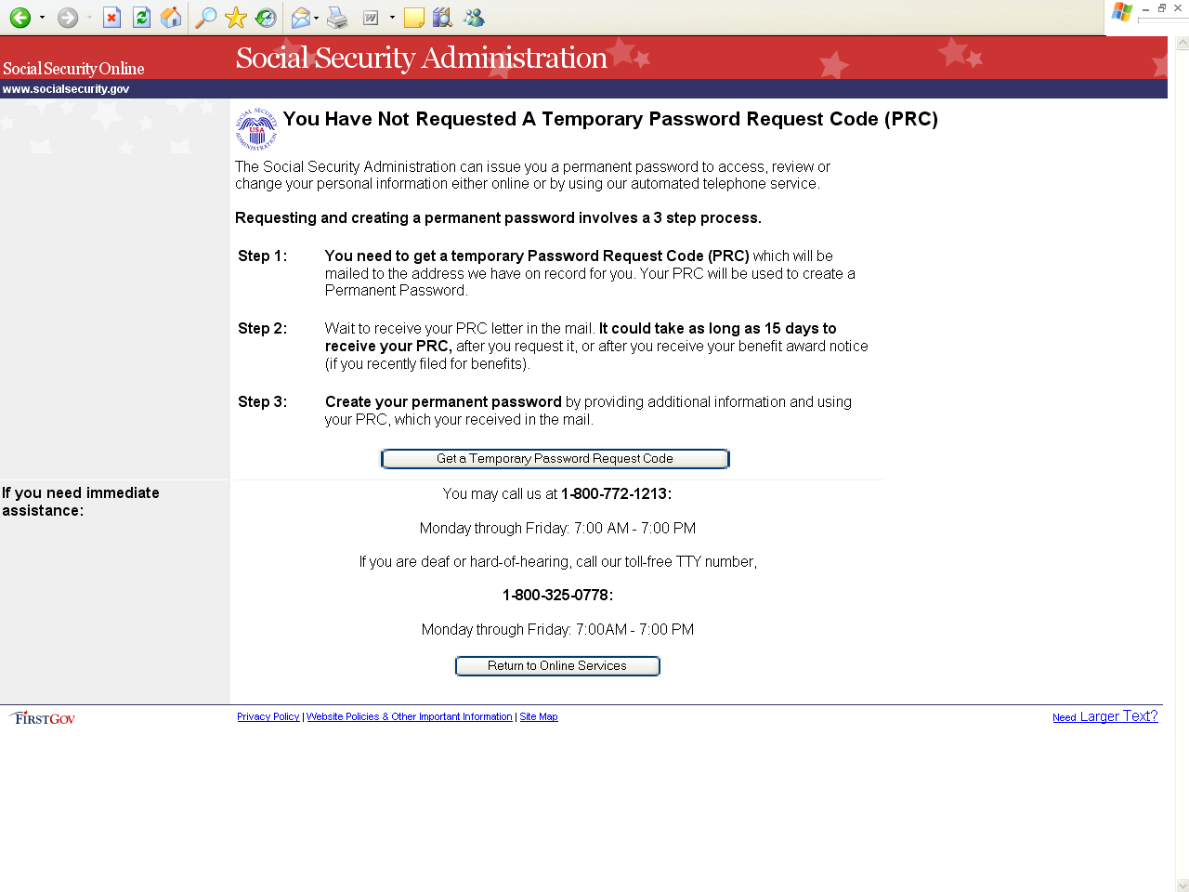Click the grey Forward arrow button
The width and height of the screenshot is (1189, 892).
pyautogui.click(x=68, y=18)
